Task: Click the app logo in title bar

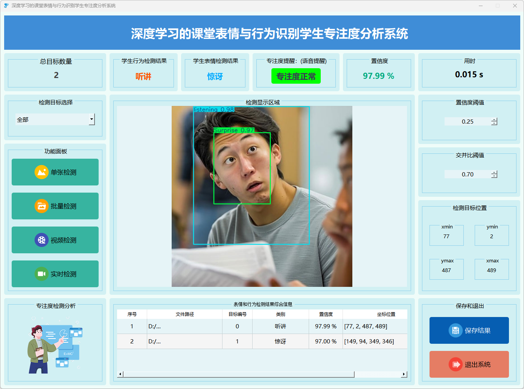Action: (6, 6)
